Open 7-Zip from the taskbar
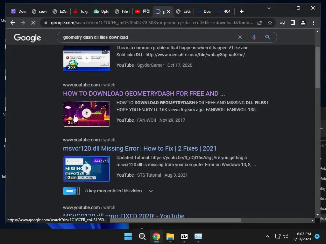 (x=184, y=236)
